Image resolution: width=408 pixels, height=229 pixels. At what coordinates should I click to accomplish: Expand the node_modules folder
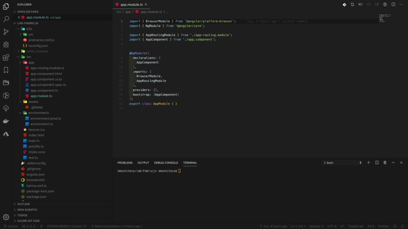[x=18, y=51]
